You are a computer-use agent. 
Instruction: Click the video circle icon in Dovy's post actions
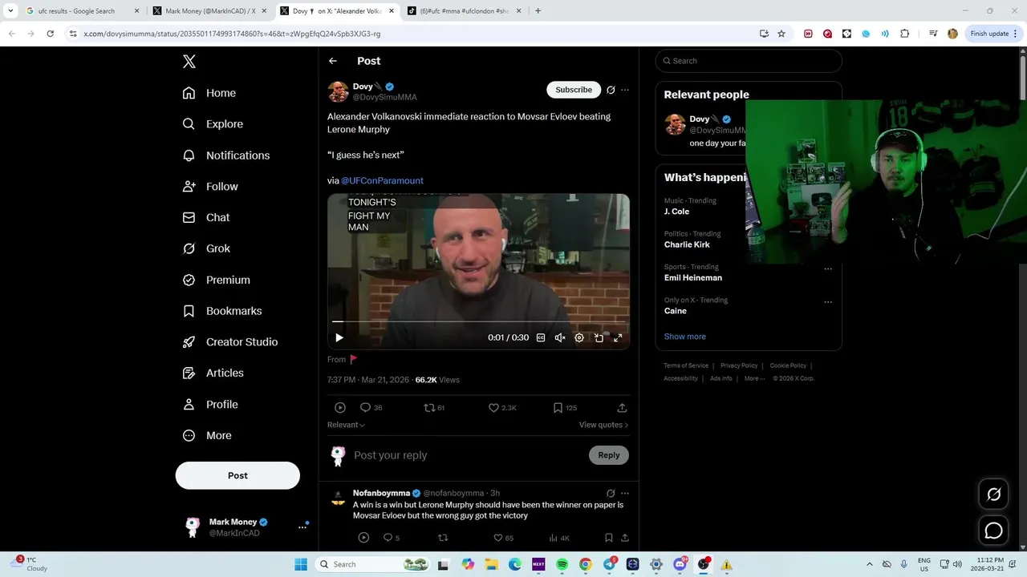[x=340, y=408]
